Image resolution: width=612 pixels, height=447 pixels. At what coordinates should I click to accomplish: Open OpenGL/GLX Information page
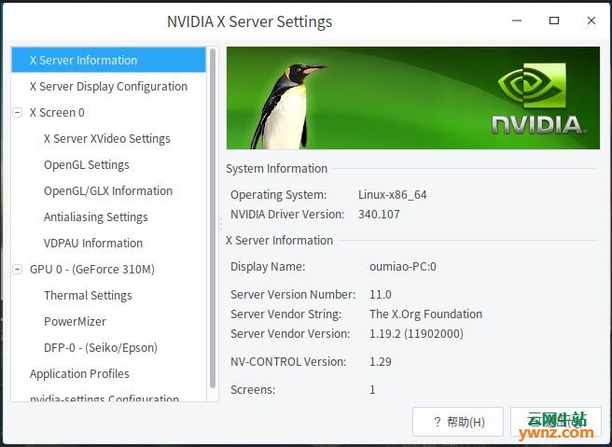pyautogui.click(x=108, y=191)
